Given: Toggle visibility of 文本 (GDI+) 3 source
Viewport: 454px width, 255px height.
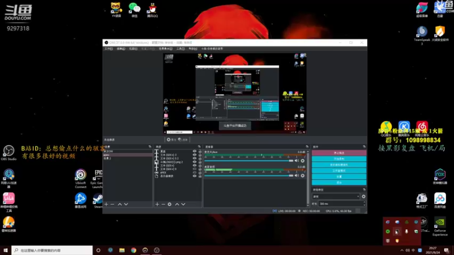Looking at the screenshot, I should [195, 155].
